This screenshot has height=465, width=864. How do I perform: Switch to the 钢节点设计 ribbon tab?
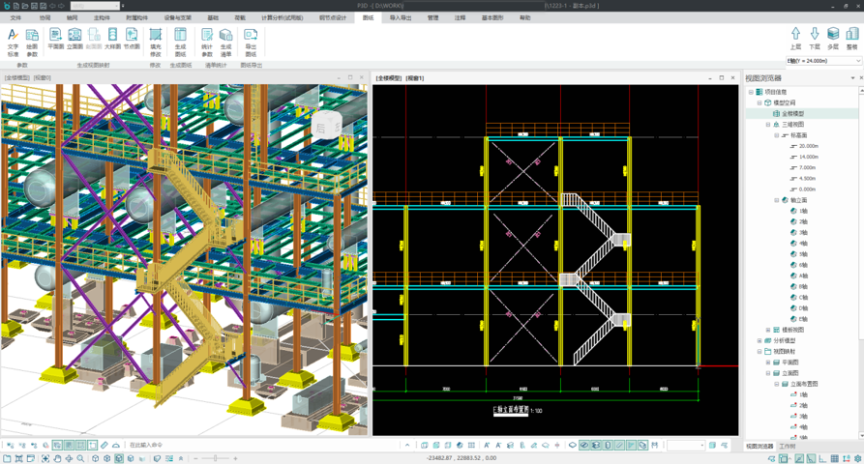tap(332, 17)
